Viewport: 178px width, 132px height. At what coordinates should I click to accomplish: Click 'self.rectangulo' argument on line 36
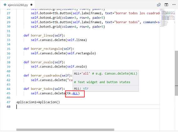click(x=81, y=53)
